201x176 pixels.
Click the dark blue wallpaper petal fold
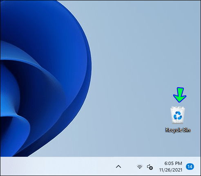point(41,89)
